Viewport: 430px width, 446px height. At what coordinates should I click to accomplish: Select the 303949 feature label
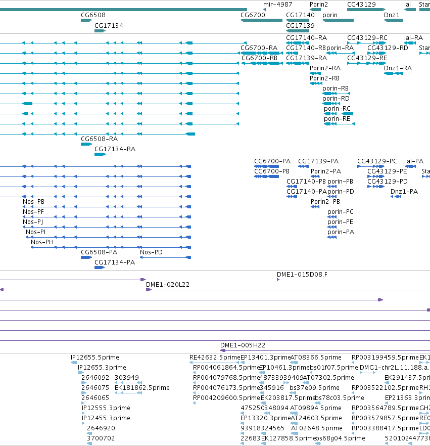coord(127,378)
